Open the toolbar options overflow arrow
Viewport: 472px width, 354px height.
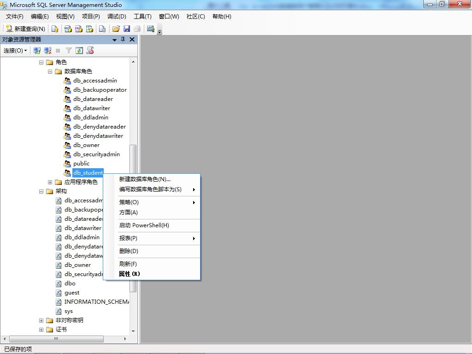click(160, 32)
